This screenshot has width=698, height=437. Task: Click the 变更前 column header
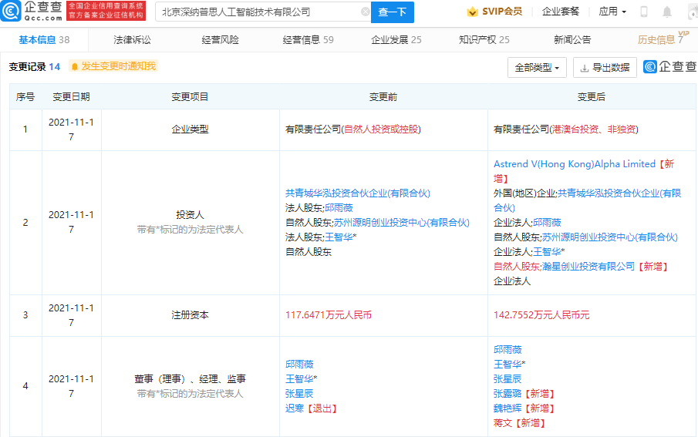[x=383, y=96]
